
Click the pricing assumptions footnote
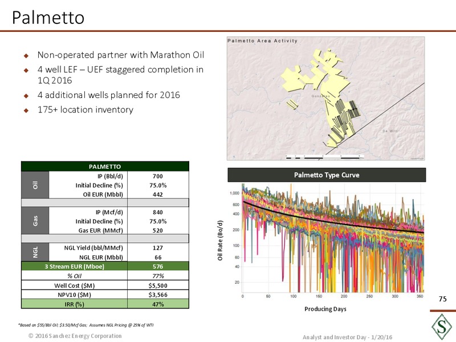coord(86,325)
